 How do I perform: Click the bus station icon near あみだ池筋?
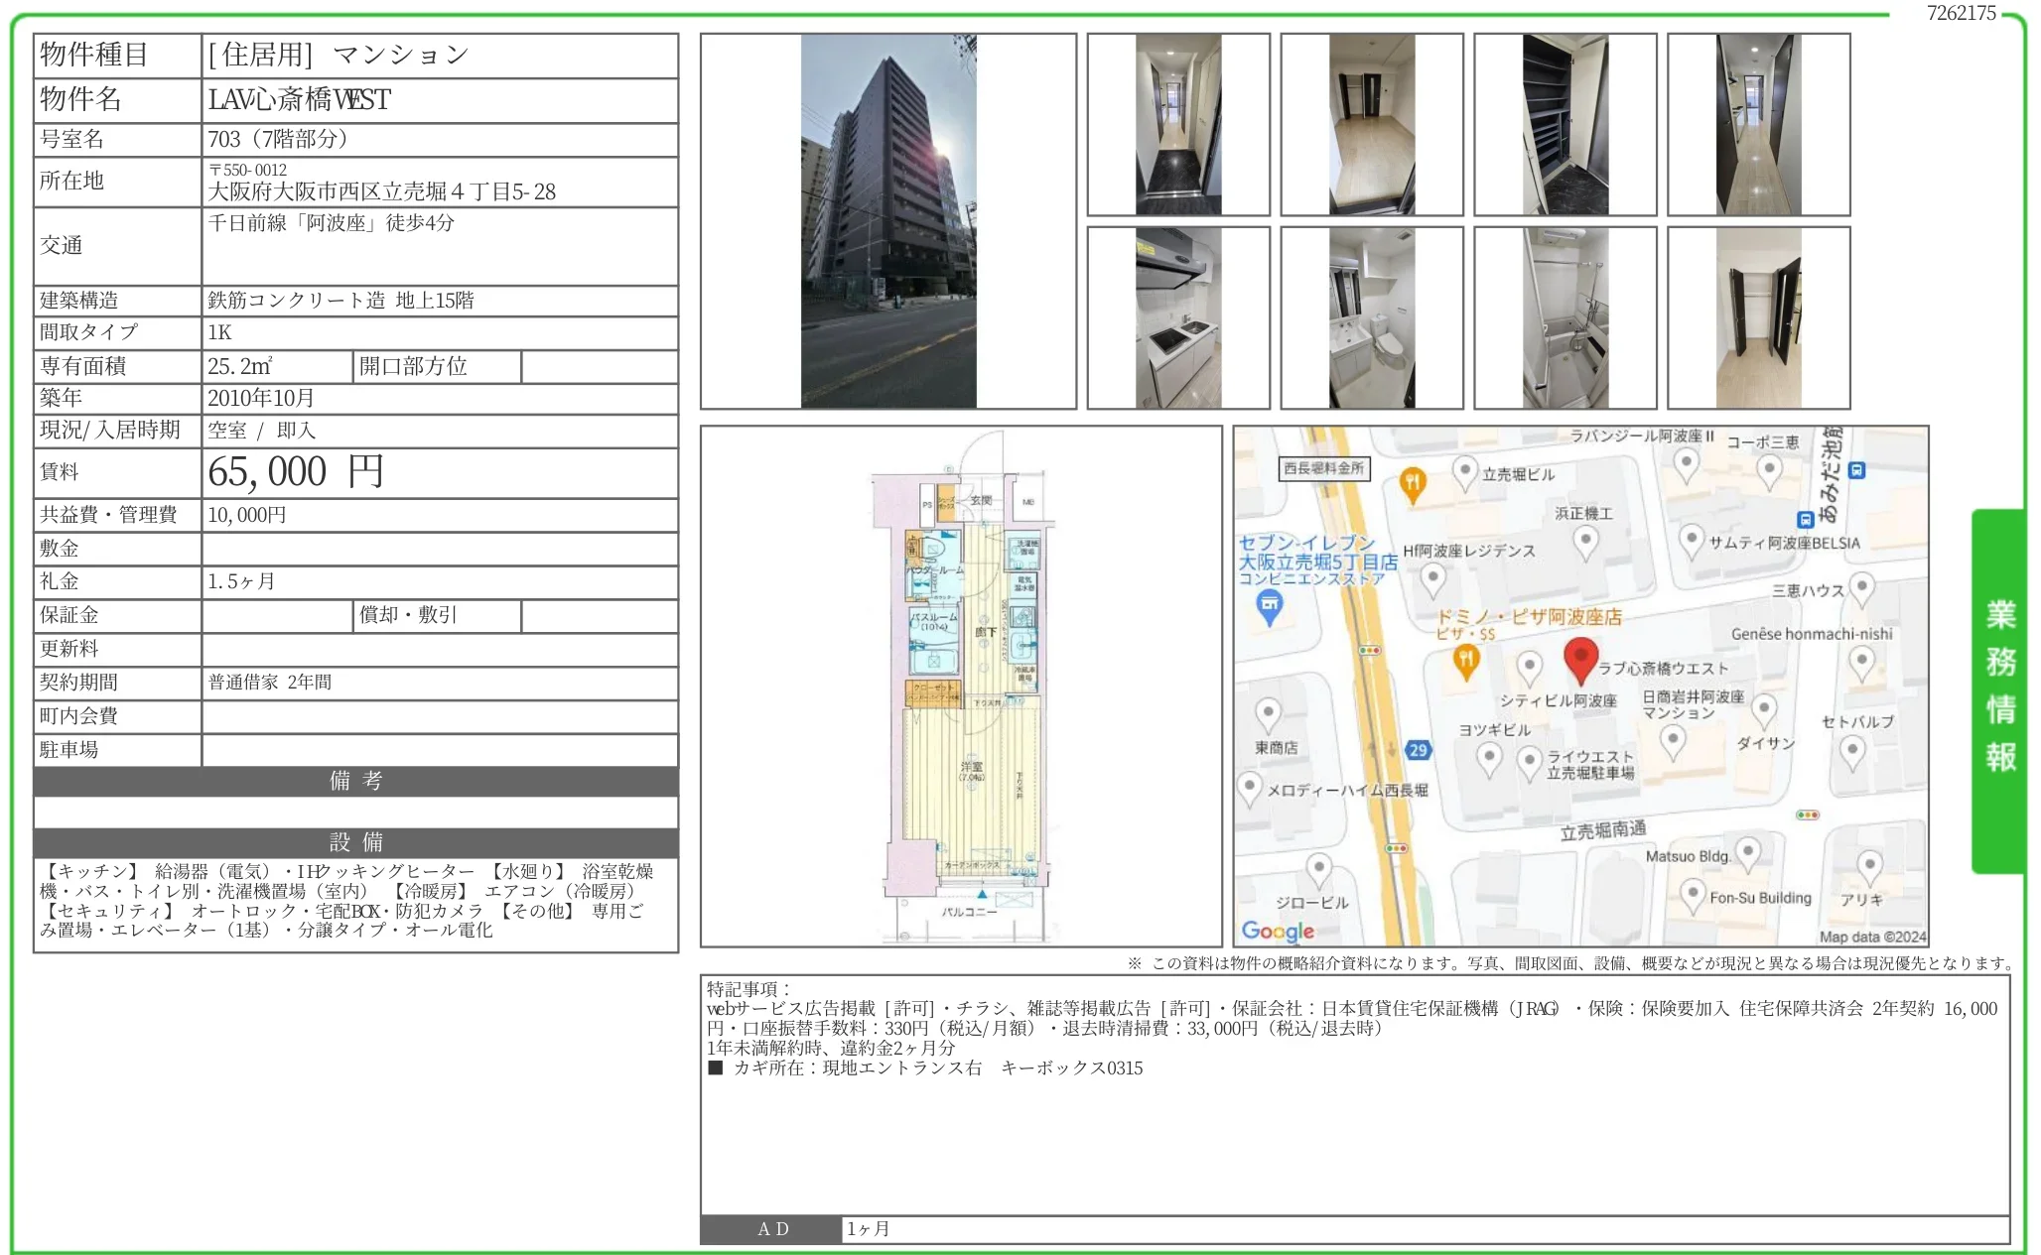click(x=1856, y=470)
